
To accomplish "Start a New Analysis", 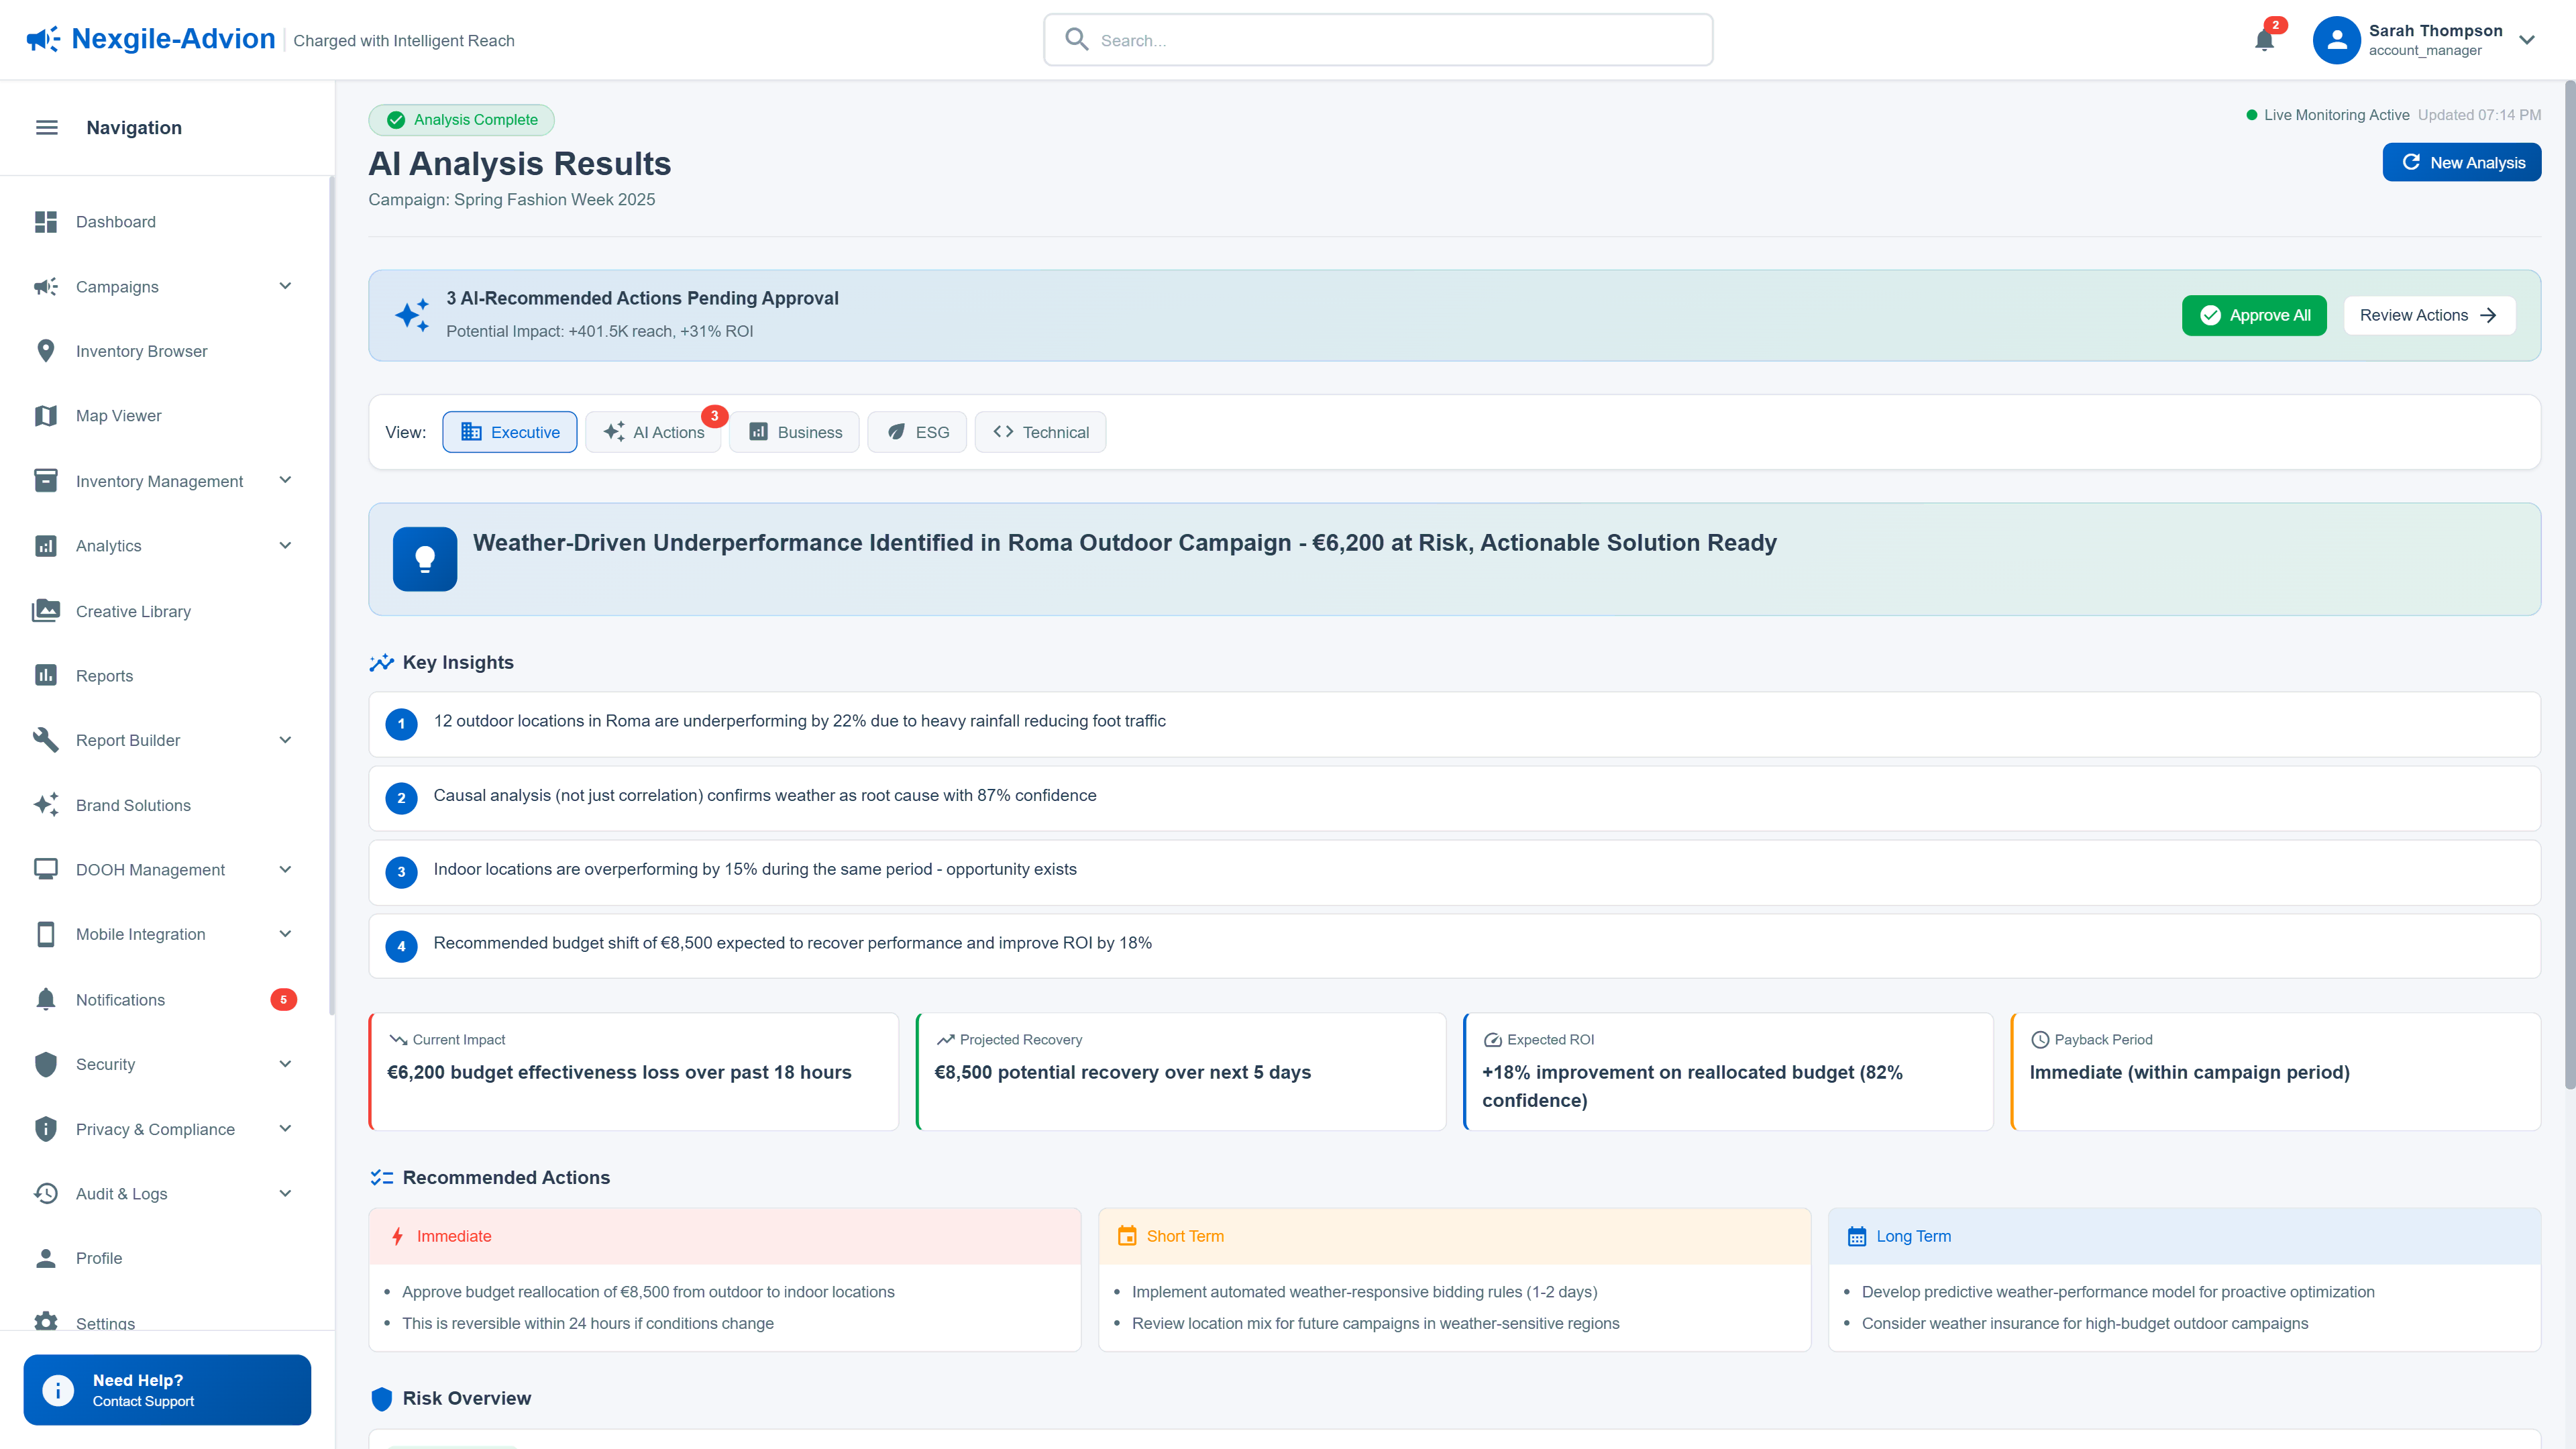I will [x=2462, y=161].
